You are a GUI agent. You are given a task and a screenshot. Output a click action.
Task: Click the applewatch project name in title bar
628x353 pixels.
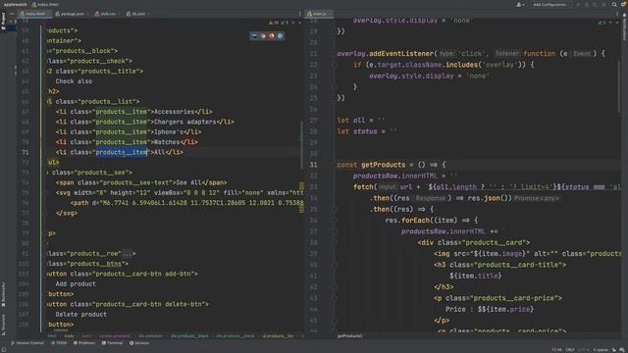[16, 4]
